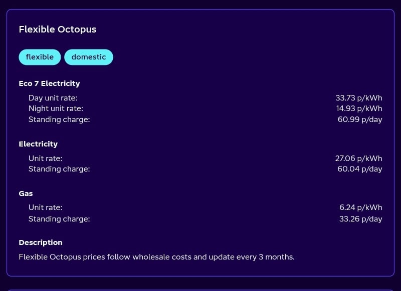Select the Flexible Octopus tariff title

point(58,29)
